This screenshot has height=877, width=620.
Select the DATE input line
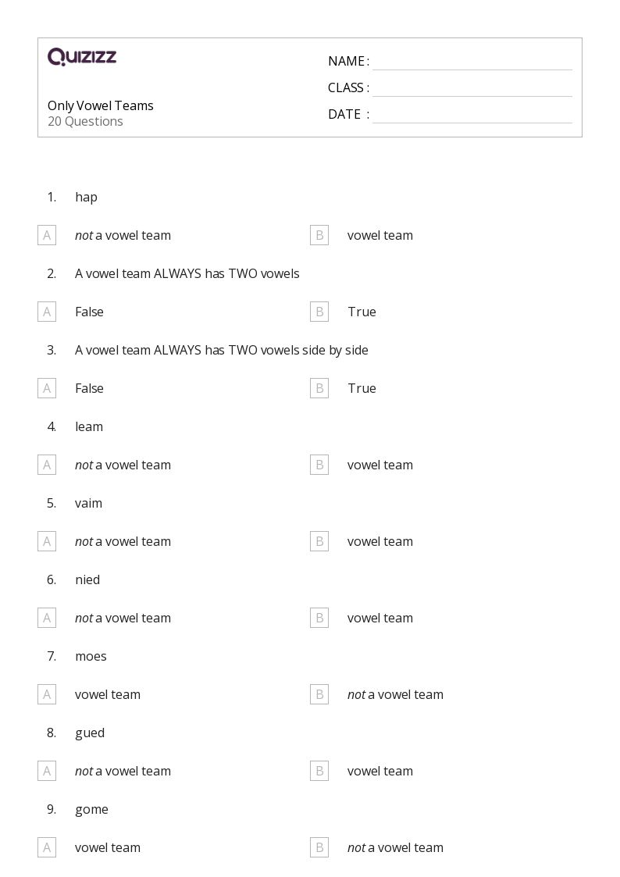tap(472, 115)
